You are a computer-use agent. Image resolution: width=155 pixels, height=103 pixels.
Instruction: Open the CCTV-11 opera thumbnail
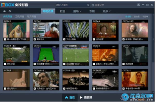(135, 80)
